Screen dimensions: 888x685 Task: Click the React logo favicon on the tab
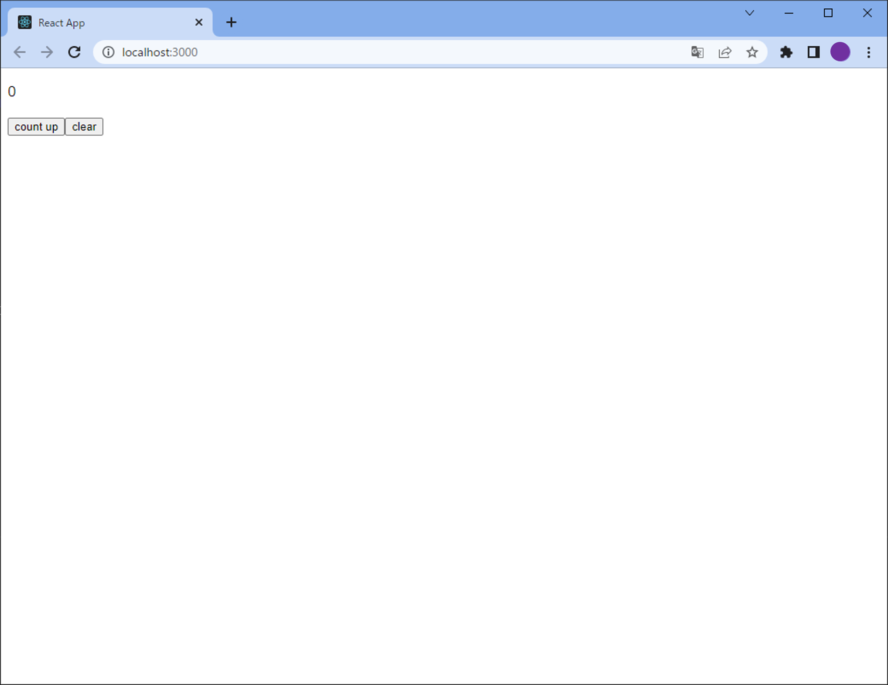click(x=24, y=22)
